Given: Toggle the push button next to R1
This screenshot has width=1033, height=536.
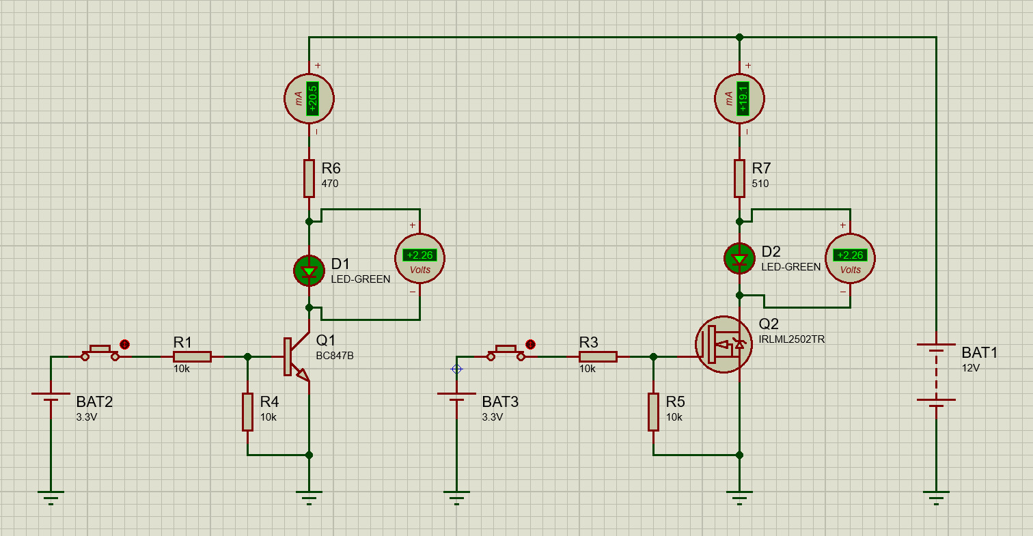Looking at the screenshot, I should 100,353.
